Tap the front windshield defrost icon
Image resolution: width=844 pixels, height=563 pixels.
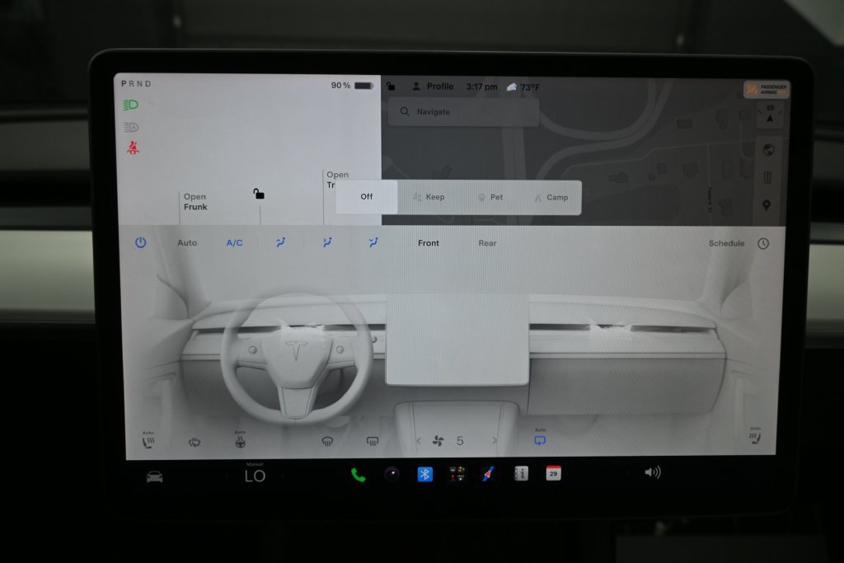tap(327, 441)
